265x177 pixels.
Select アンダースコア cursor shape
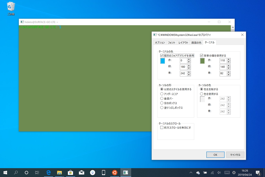(162, 94)
